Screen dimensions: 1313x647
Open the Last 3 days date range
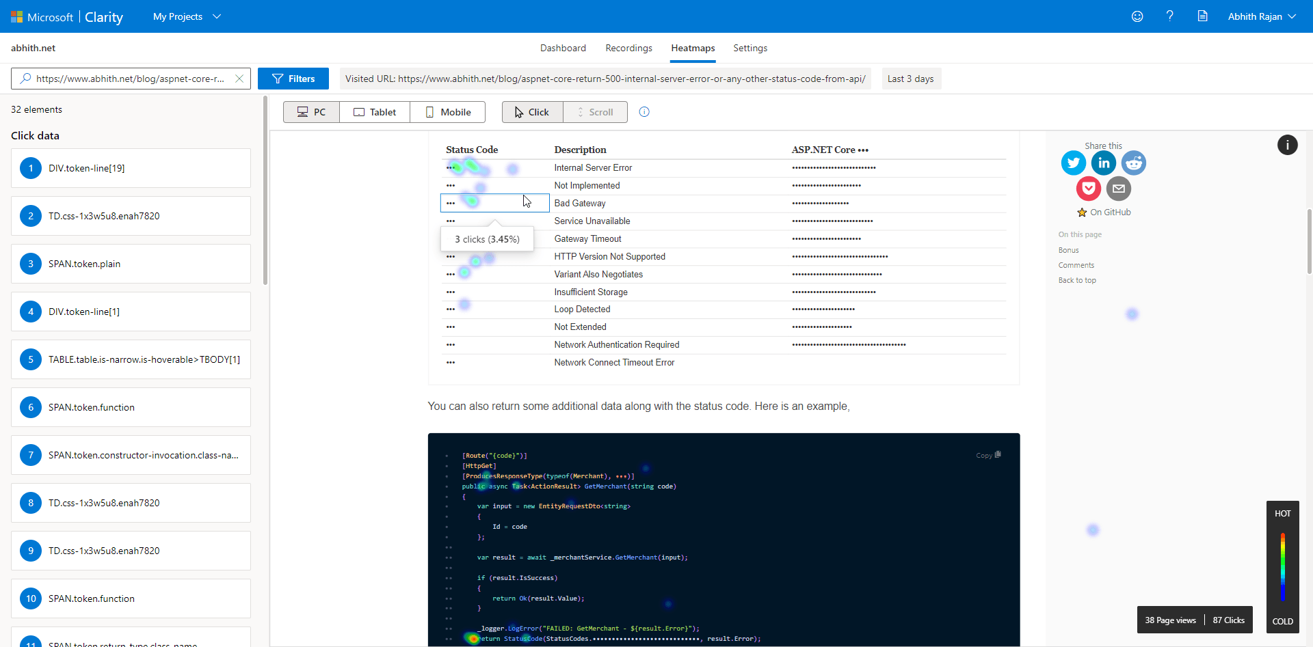[x=911, y=79]
